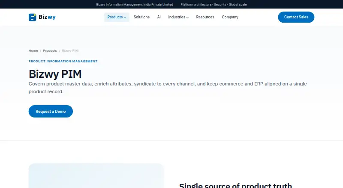
Task: Open the Company menu item
Action: pyautogui.click(x=230, y=17)
